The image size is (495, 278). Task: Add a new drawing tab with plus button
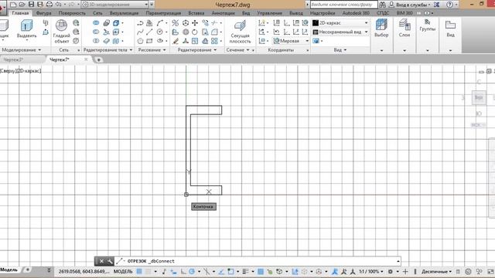point(98,59)
